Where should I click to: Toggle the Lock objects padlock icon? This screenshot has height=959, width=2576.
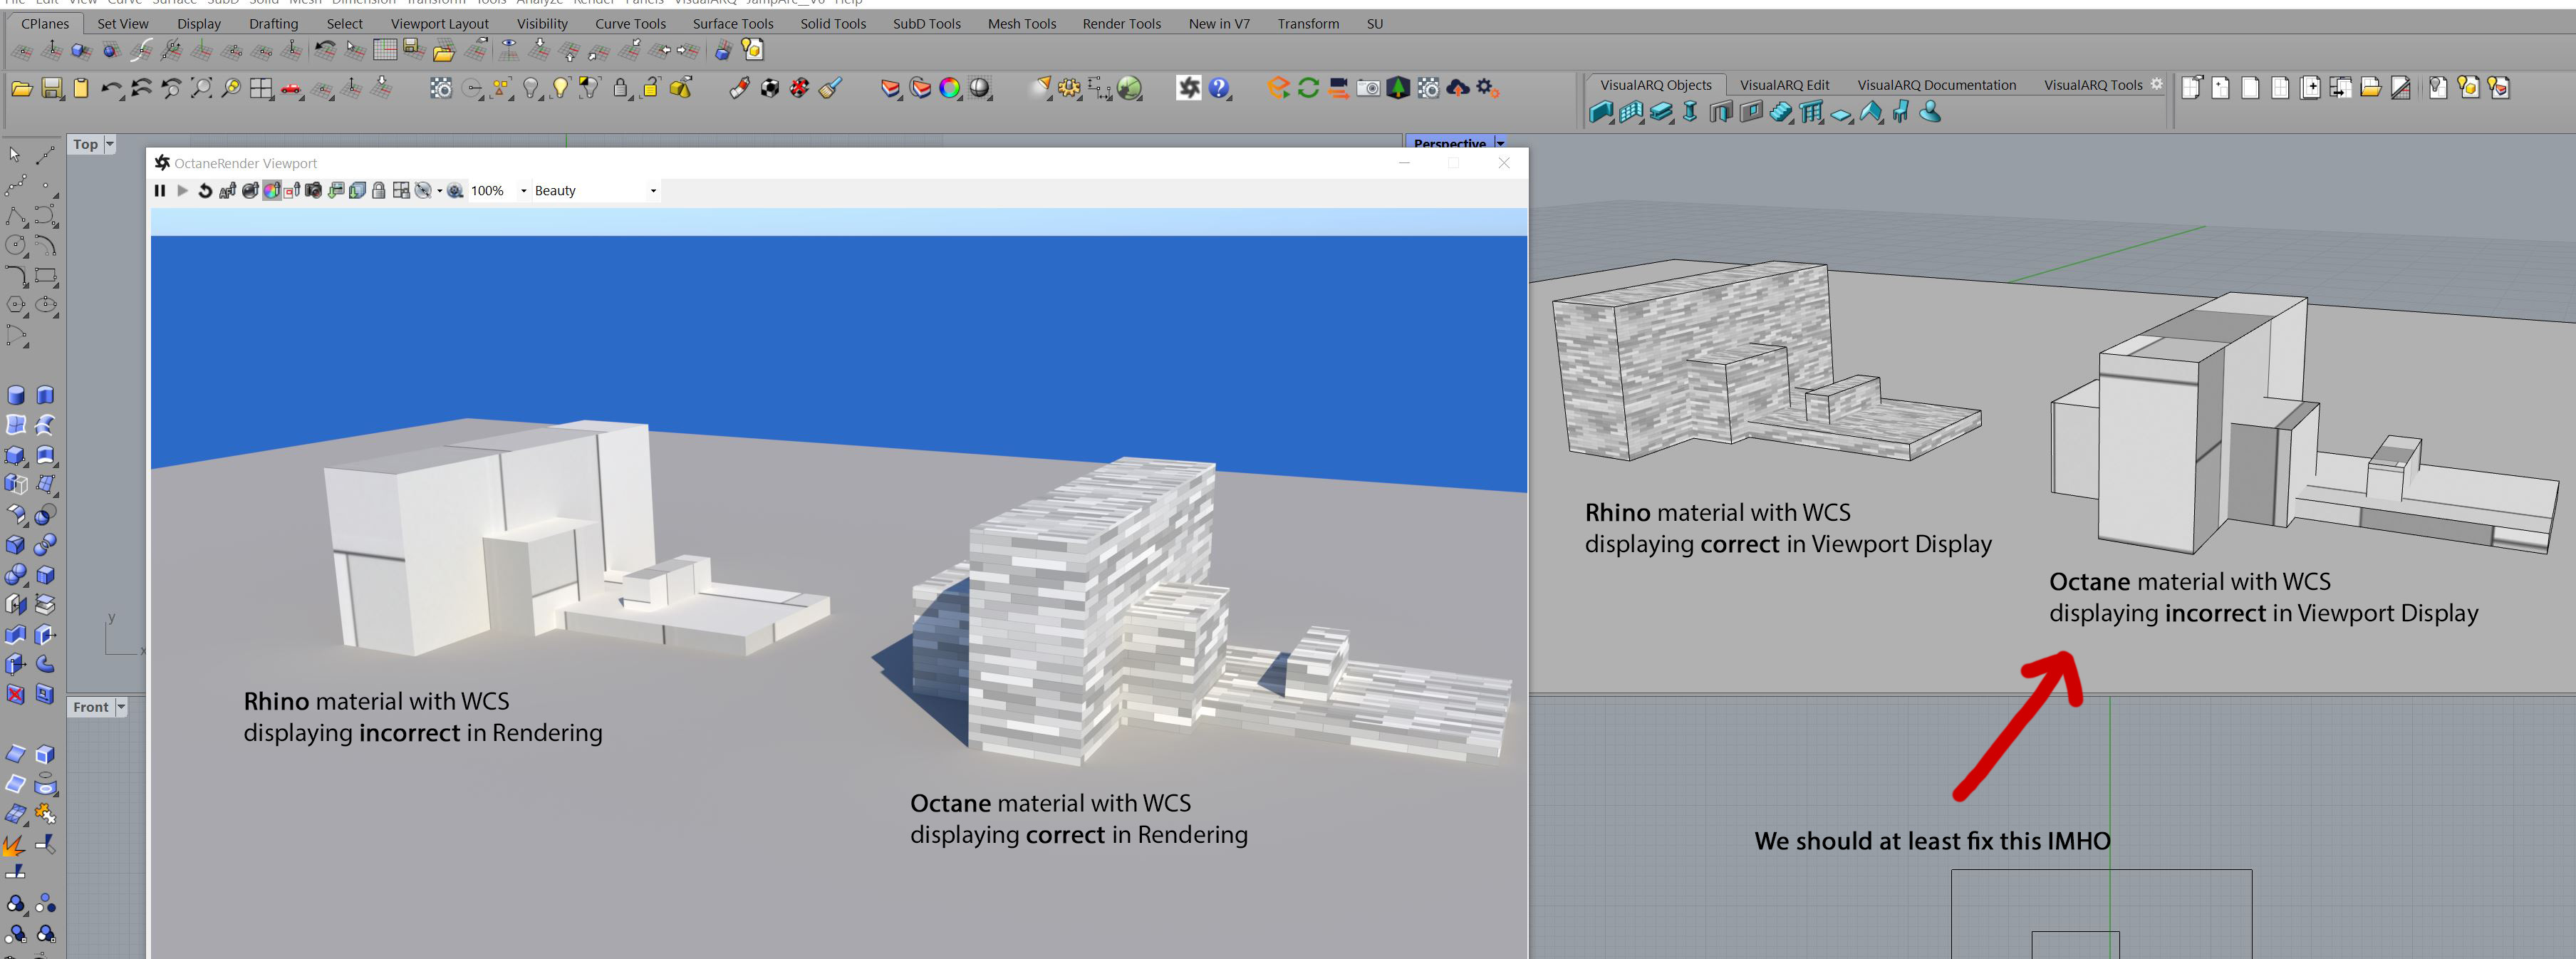(621, 89)
